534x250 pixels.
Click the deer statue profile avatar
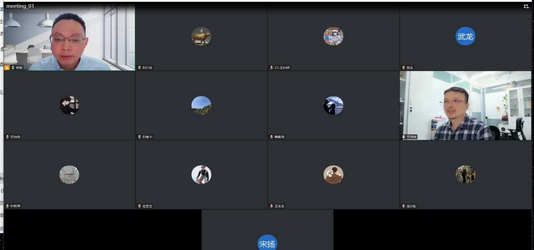click(x=201, y=36)
